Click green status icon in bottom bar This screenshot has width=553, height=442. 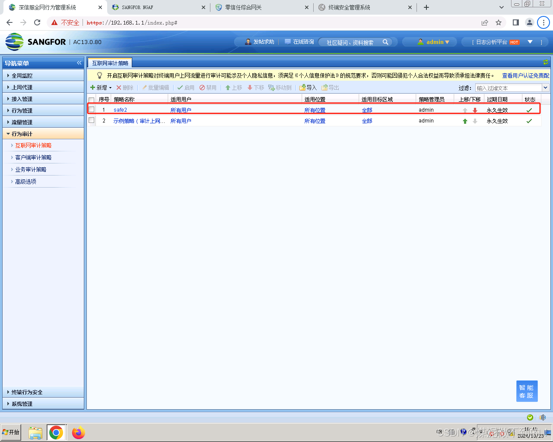pos(530,417)
